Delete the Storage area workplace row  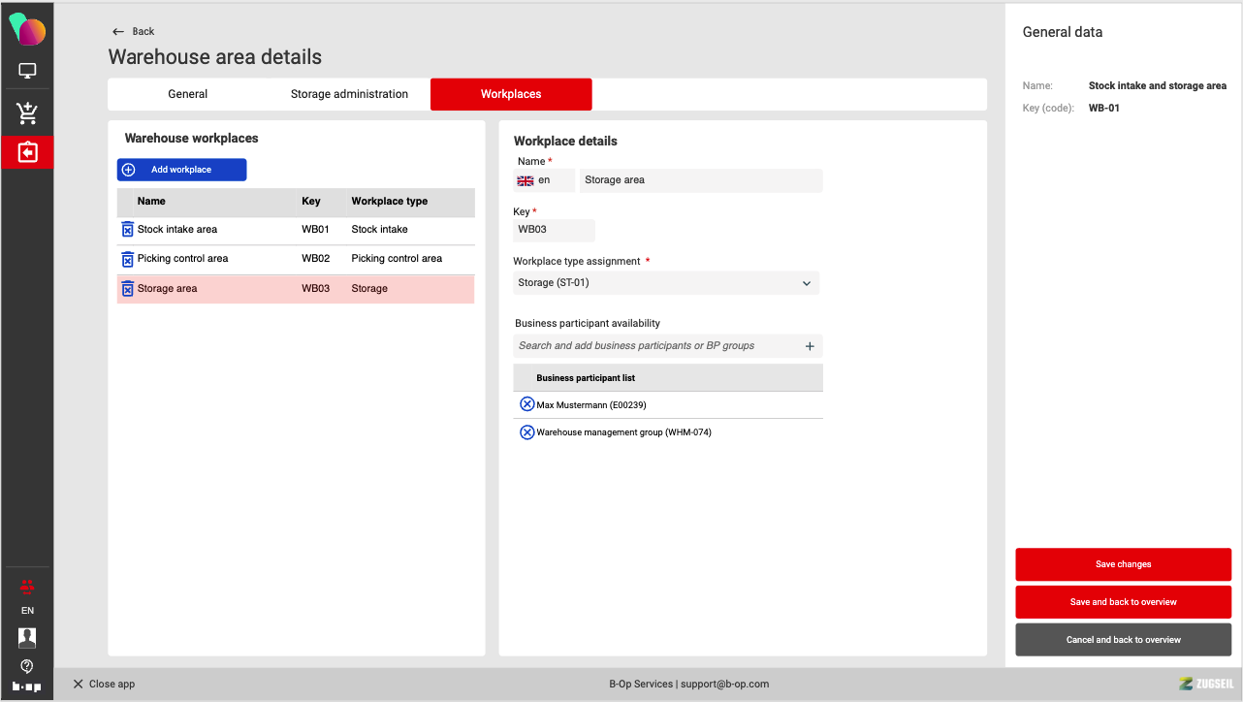[x=127, y=289]
